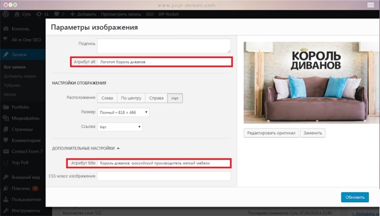Image resolution: width=380 pixels, height=216 pixels.
Task: Click the pin icon beside Записи
Action: click(x=6, y=55)
